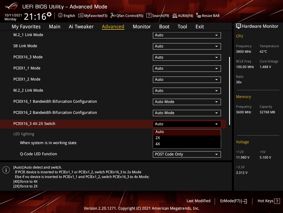
Task: Click the PCIEX1_1 Mode label
Action: click(x=27, y=68)
